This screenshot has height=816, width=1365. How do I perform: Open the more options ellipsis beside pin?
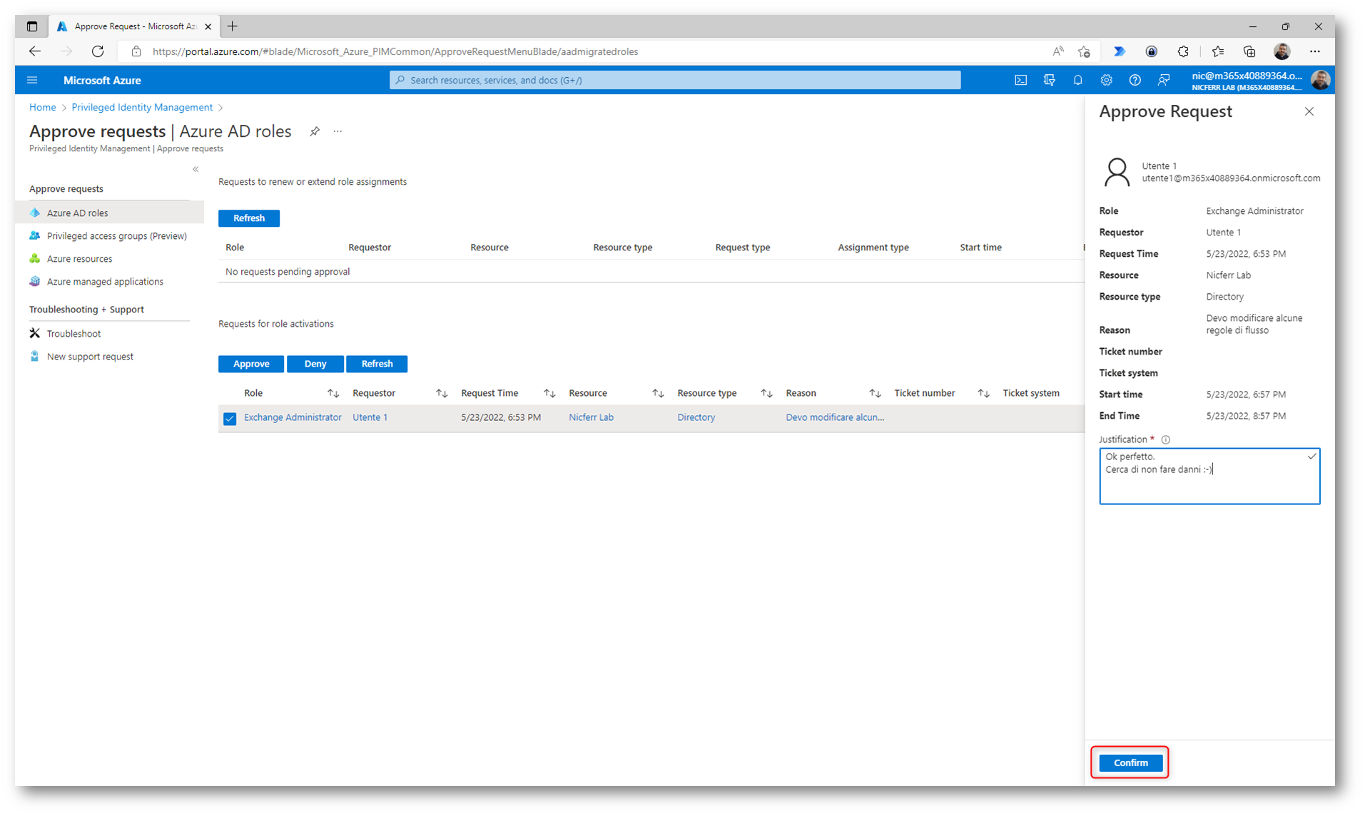pos(338,131)
